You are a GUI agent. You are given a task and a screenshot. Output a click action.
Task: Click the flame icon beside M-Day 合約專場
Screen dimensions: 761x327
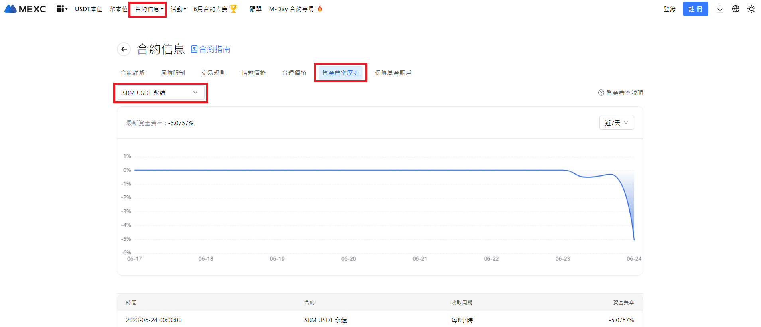[x=320, y=9]
